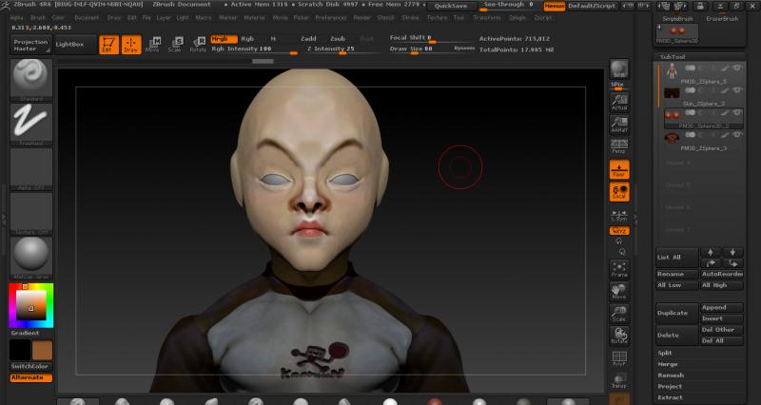Viewport: 761px width, 405px height.
Task: Move subtool up with the up arrow
Action: point(711,252)
